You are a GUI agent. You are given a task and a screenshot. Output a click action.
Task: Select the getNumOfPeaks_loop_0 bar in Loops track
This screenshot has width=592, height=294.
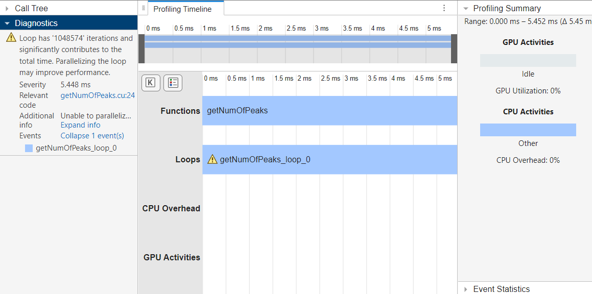point(329,159)
